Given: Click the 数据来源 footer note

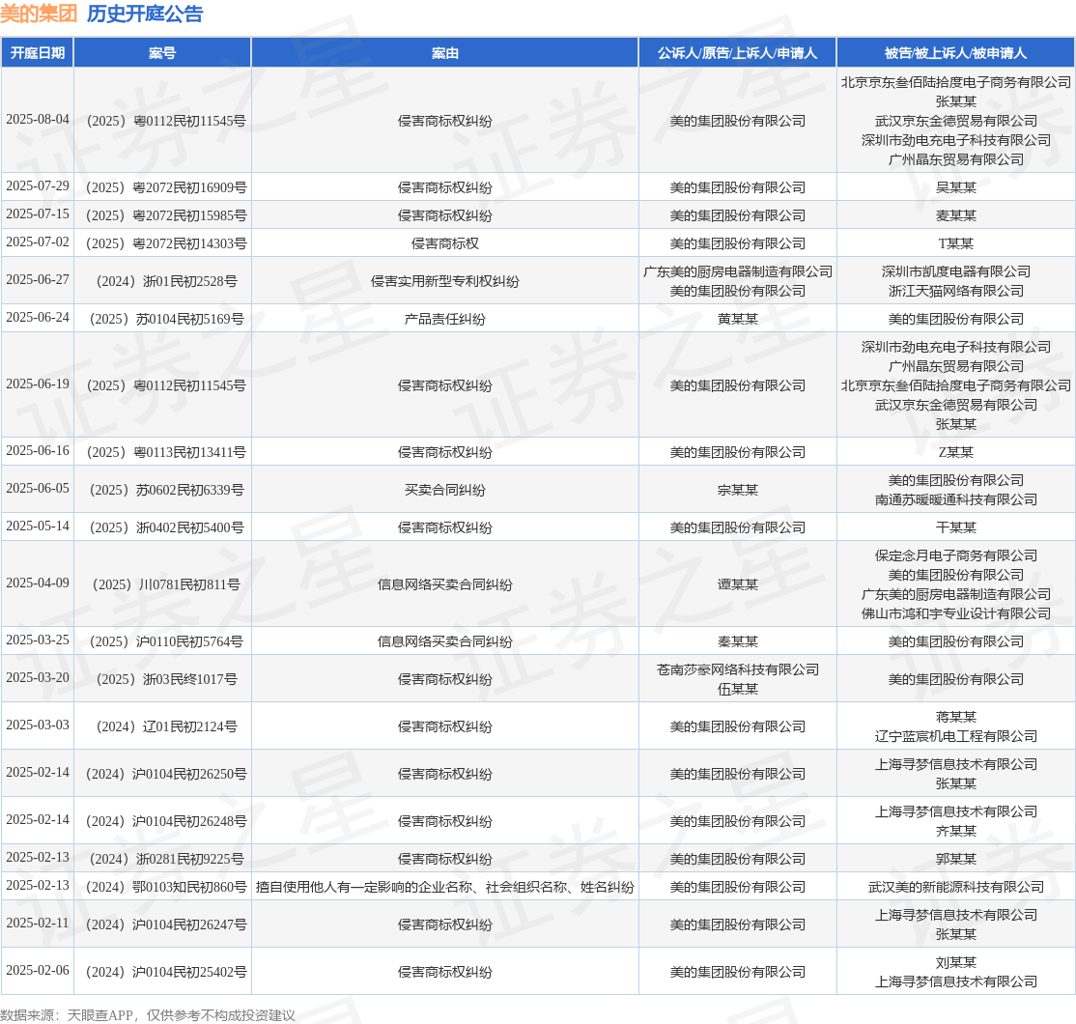Looking at the screenshot, I should click(148, 1015).
